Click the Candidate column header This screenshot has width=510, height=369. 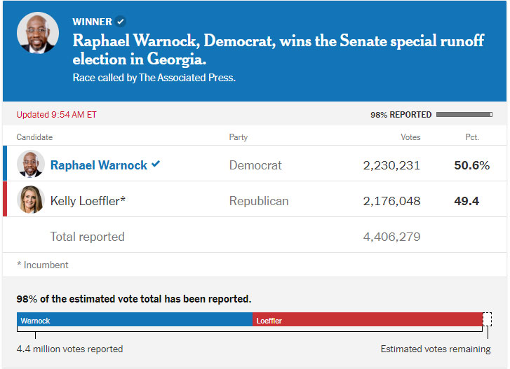[34, 137]
